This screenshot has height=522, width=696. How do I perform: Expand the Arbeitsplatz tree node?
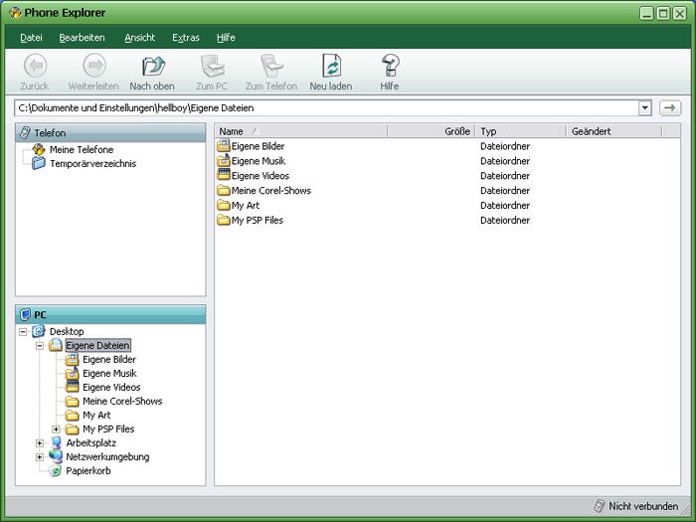pos(40,443)
